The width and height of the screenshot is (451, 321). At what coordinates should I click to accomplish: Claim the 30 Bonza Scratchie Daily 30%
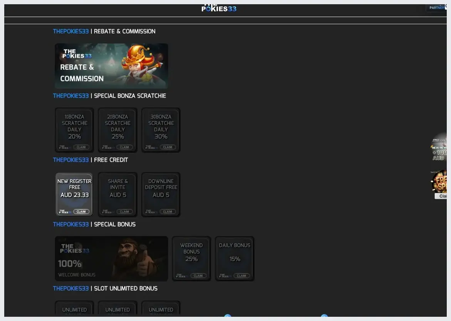click(168, 147)
